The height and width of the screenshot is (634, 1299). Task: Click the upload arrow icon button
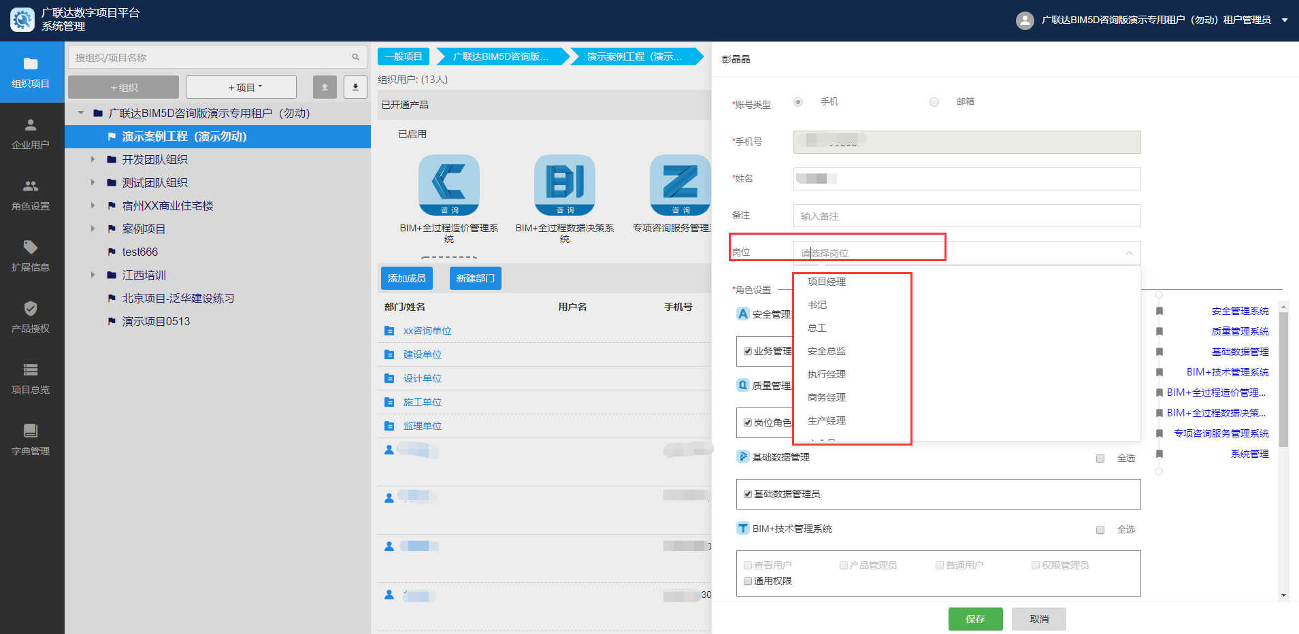(325, 87)
